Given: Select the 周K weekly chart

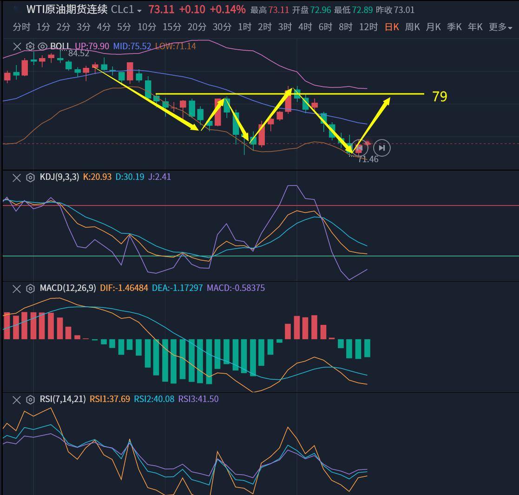Looking at the screenshot, I should pos(413,27).
